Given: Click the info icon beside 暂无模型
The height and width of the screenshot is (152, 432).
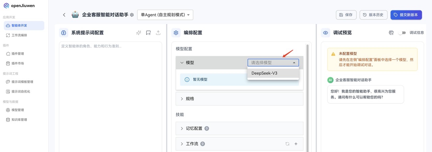Looking at the screenshot, I should [x=187, y=80].
